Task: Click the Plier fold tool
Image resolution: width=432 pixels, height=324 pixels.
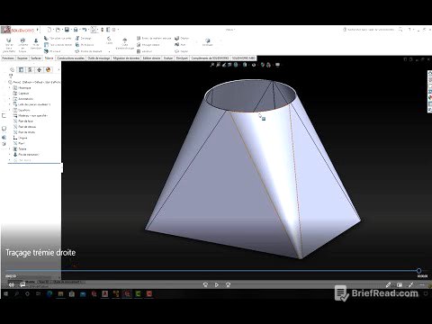Action: coord(180,45)
